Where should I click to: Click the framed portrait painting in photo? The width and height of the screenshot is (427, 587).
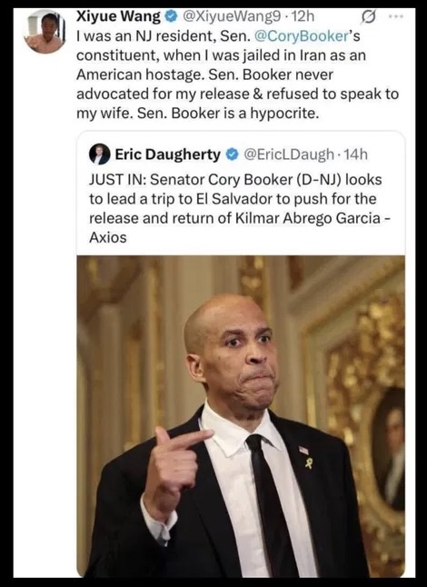[x=387, y=449]
